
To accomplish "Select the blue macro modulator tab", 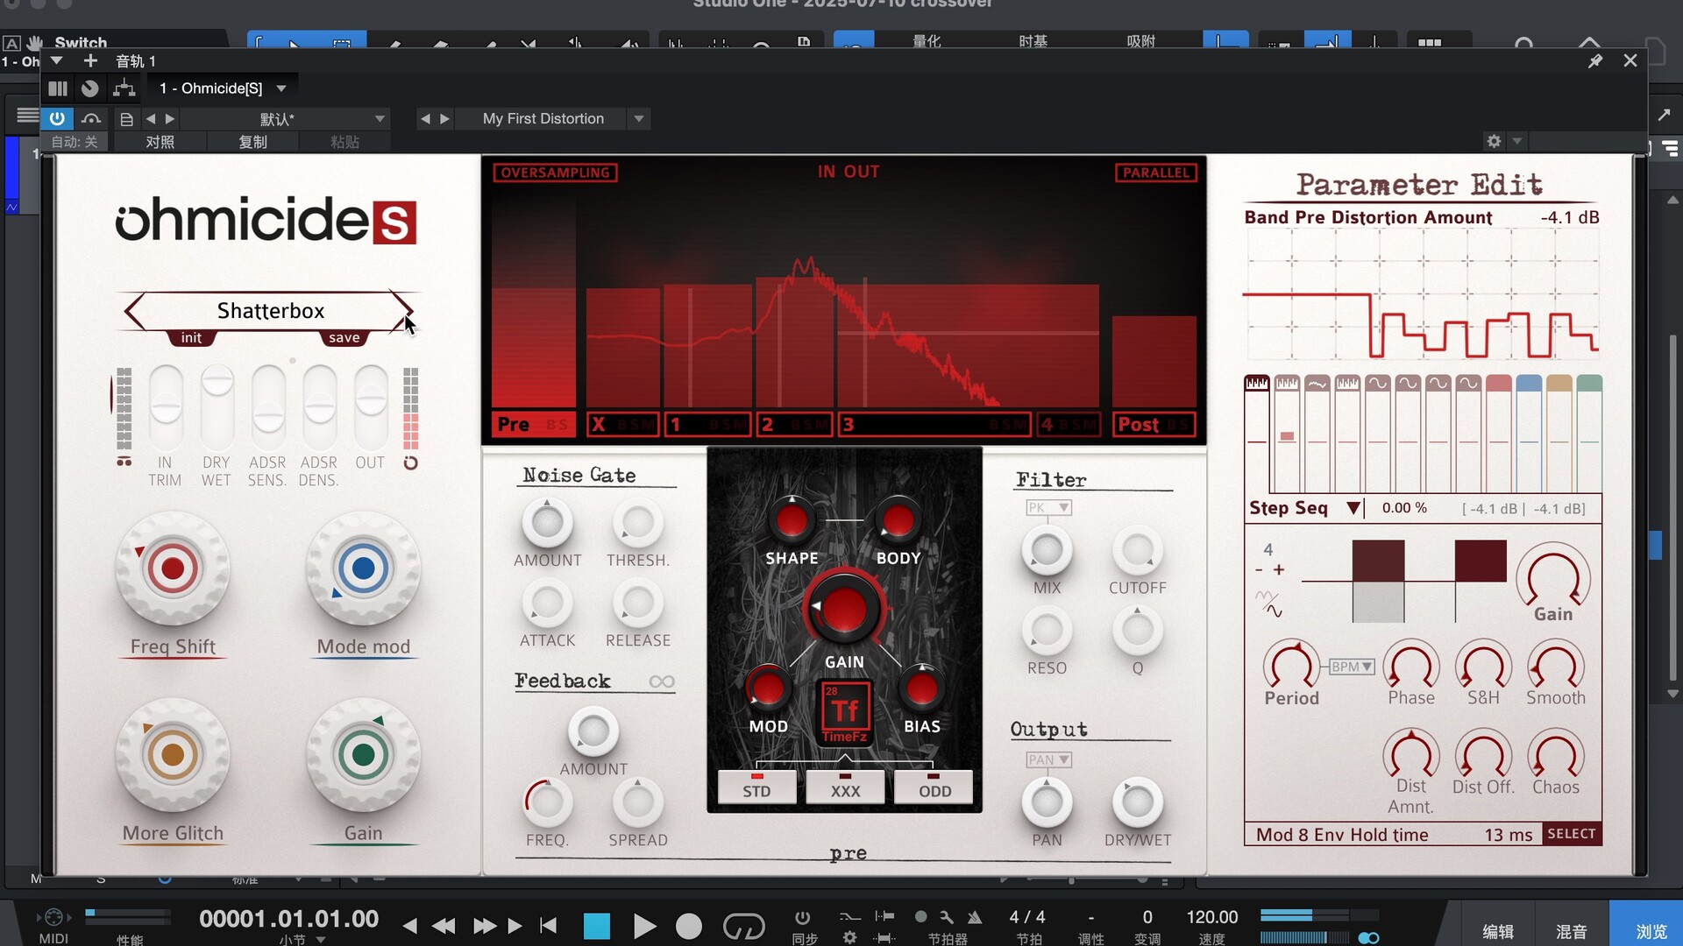I will coord(1529,384).
